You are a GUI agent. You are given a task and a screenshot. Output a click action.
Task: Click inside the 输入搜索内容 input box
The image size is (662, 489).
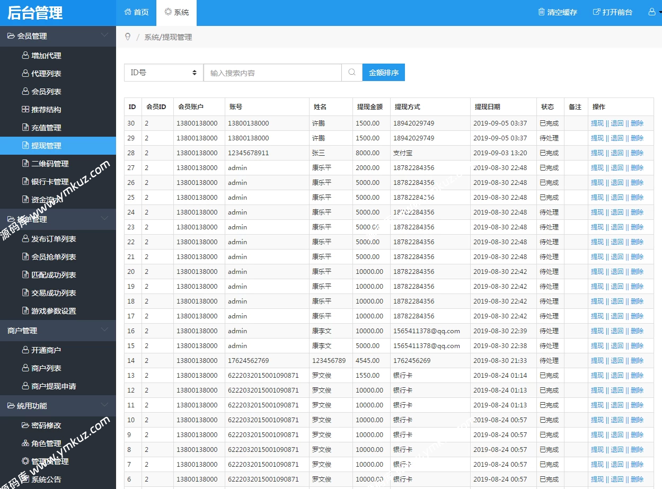pos(272,73)
